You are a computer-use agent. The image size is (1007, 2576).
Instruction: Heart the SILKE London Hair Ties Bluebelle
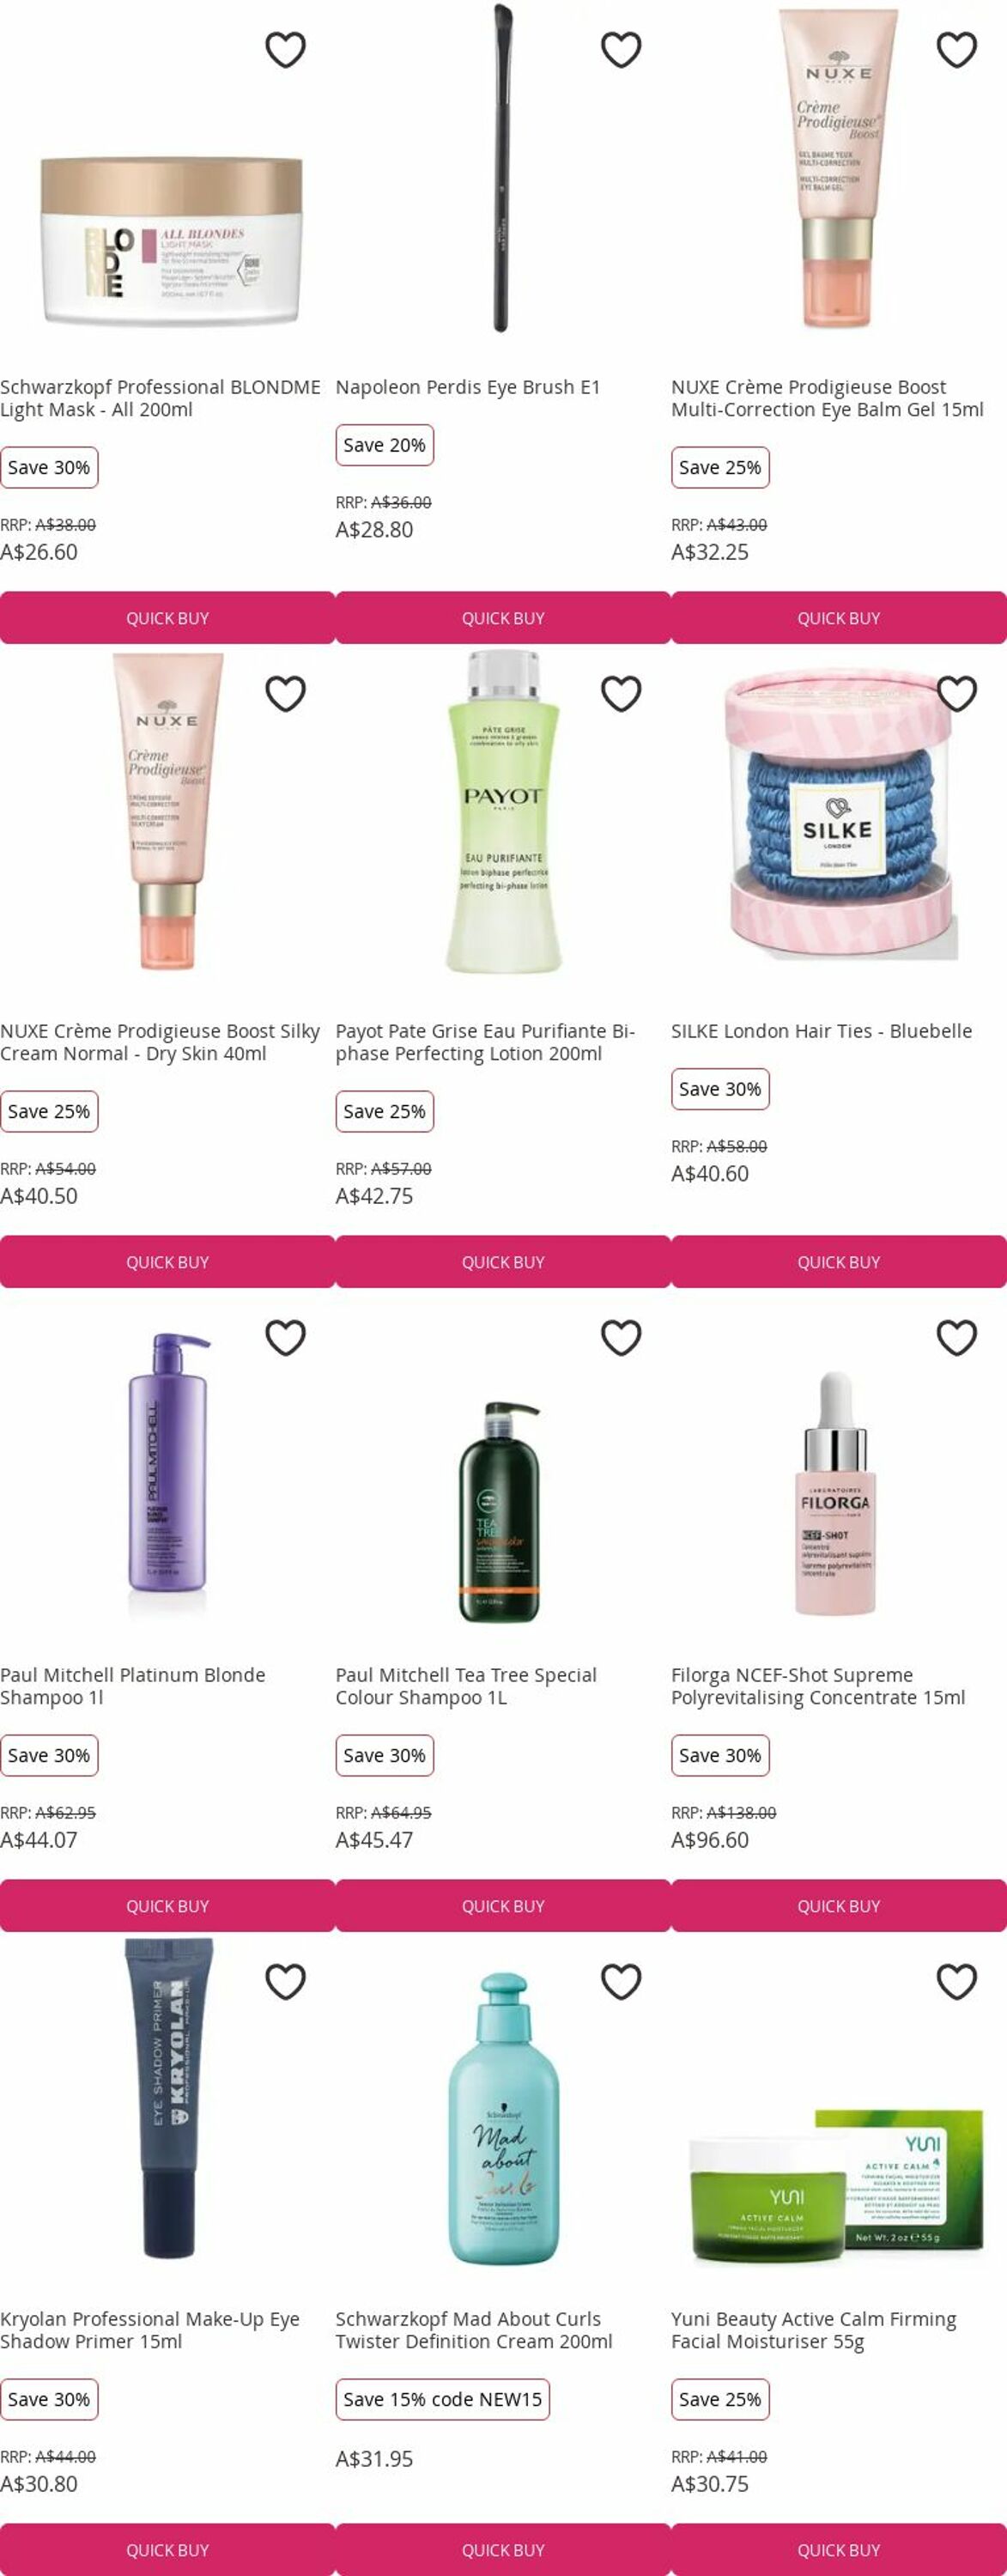(x=957, y=693)
